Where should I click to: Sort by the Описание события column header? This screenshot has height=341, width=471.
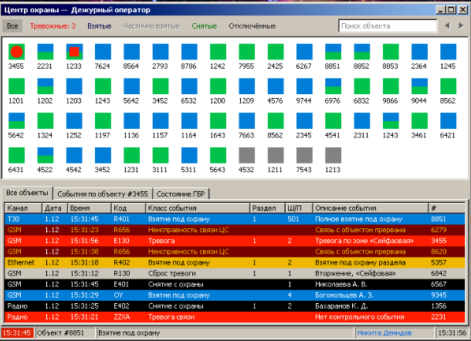tap(371, 208)
